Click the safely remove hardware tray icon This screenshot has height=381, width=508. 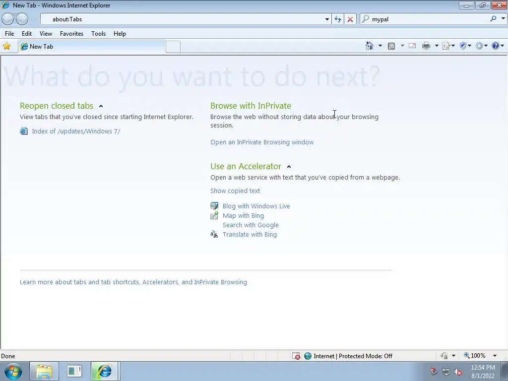click(434, 372)
